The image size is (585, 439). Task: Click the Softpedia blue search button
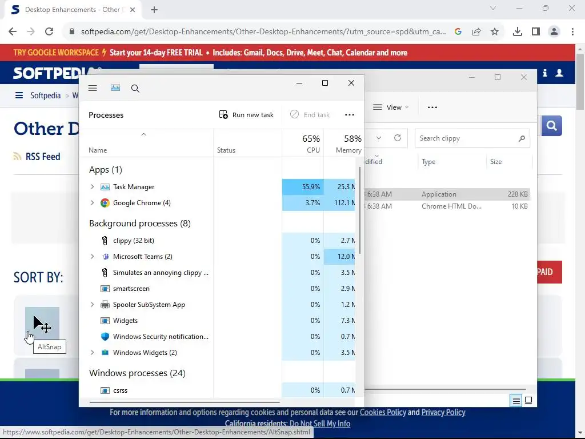tap(551, 126)
